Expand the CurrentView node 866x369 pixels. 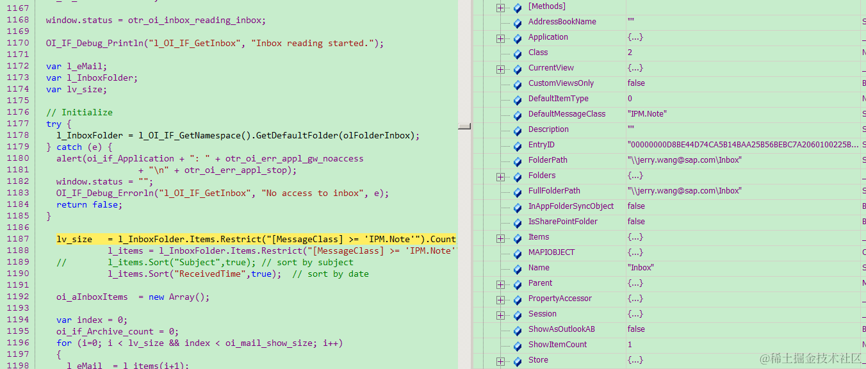[500, 69]
